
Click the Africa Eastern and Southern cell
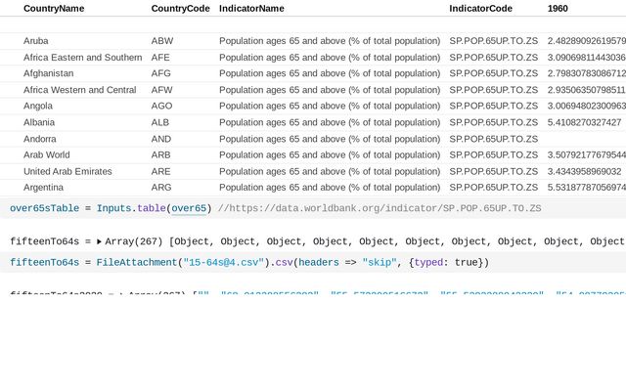point(82,58)
